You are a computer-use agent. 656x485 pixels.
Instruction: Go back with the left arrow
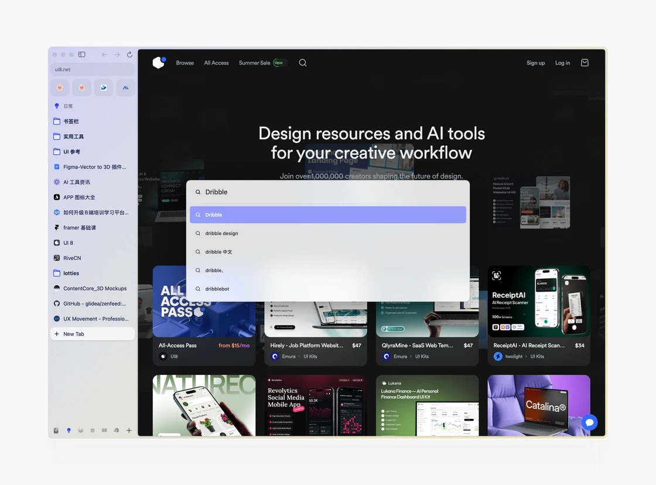pos(104,54)
